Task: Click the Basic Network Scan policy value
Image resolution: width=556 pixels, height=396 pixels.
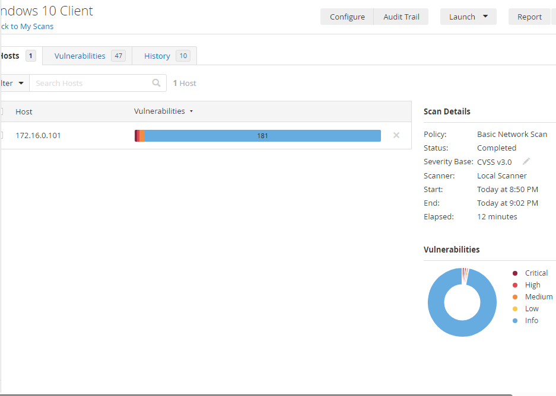Action: click(511, 134)
